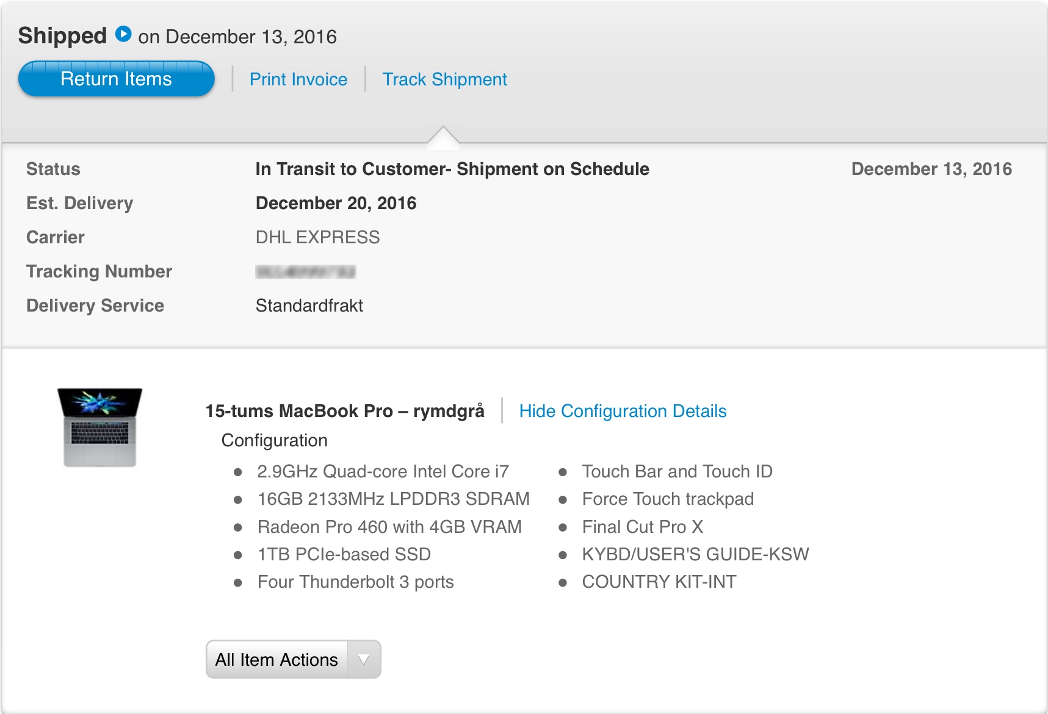
Task: Click the blurred tracking number
Action: click(305, 271)
